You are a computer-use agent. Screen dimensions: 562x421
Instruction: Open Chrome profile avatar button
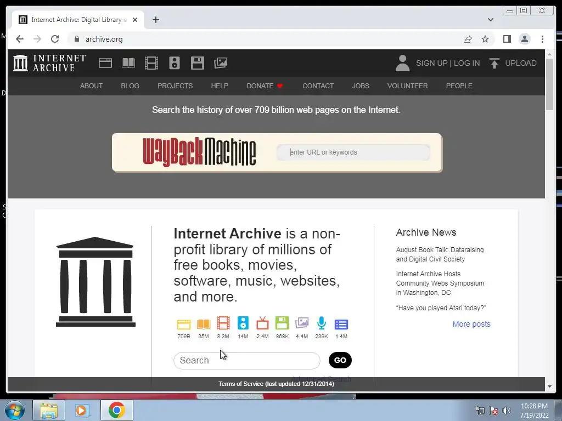point(525,39)
